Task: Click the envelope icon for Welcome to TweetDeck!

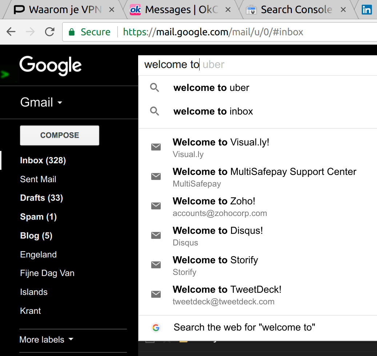Action: [x=156, y=294]
